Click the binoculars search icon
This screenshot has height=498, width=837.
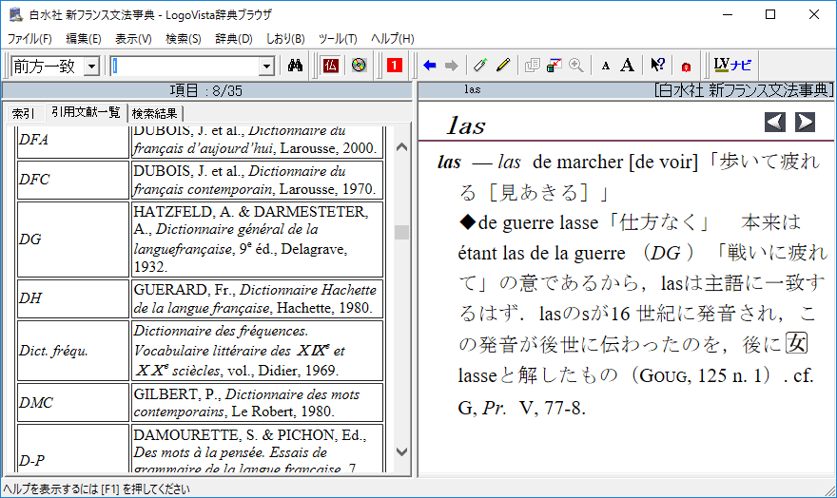(295, 66)
